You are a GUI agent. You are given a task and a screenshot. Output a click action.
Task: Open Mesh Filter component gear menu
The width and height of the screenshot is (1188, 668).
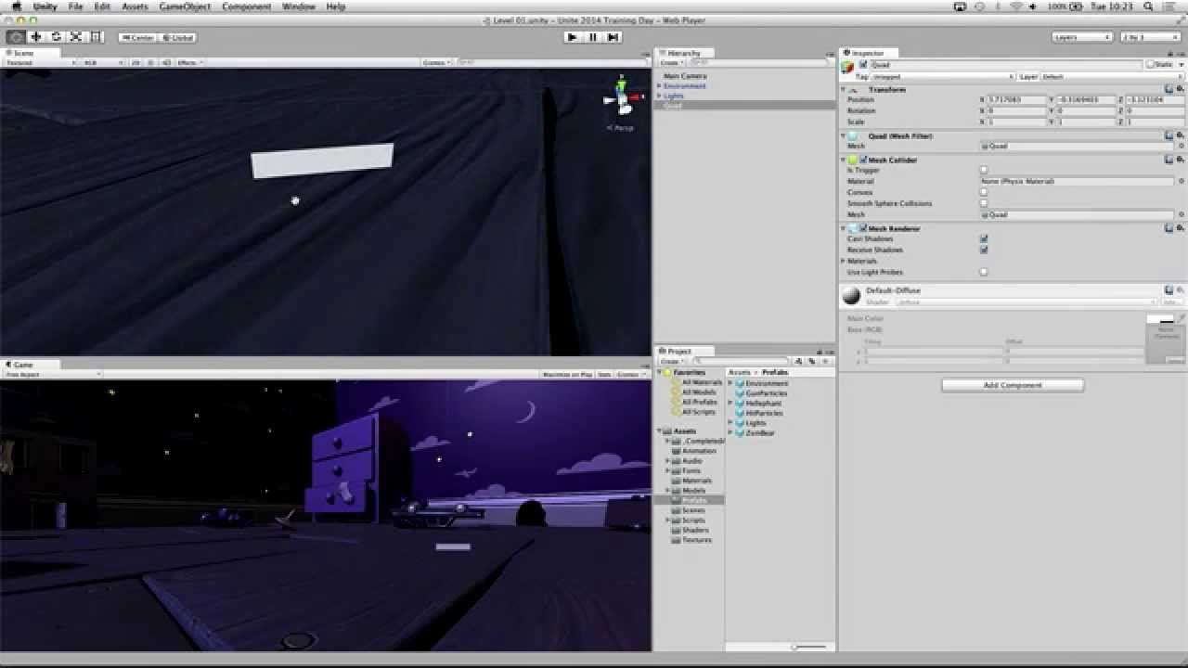pyautogui.click(x=1180, y=135)
